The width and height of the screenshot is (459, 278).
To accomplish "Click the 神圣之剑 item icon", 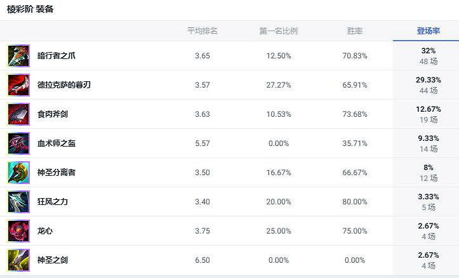I will coord(18,260).
